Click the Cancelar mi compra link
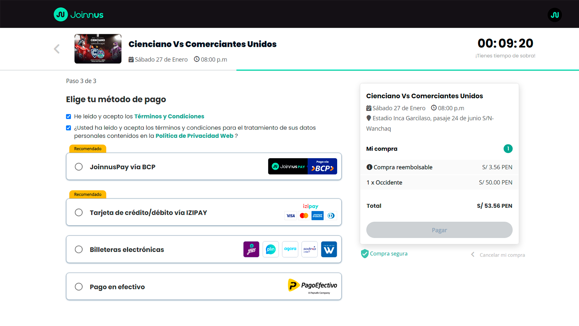This screenshot has width=579, height=326. (x=502, y=255)
